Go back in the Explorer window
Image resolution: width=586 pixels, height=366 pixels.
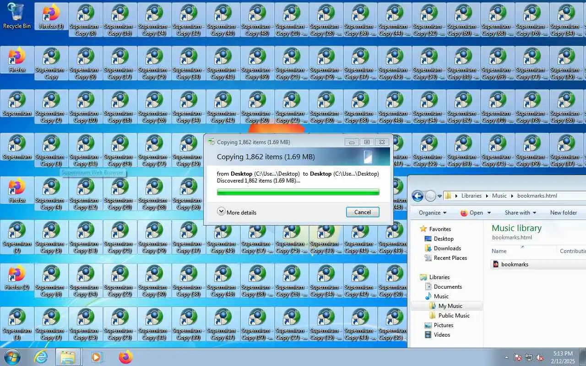418,196
